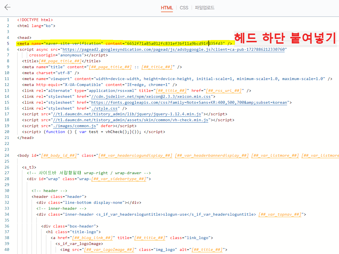The width and height of the screenshot is (339, 254).
Task: Click the s_if_var_logoImage tag on line 39
Action: pyautogui.click(x=79, y=244)
